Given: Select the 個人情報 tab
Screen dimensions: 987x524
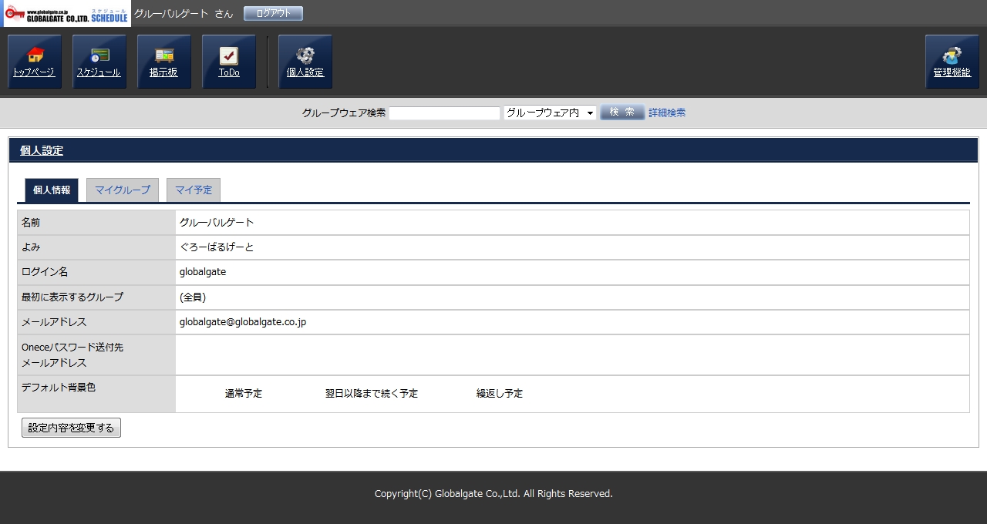Looking at the screenshot, I should click(x=52, y=190).
